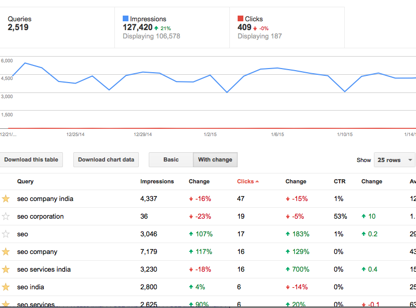Select the Impressions metric tab
The height and width of the screenshot is (308, 416).
click(x=172, y=28)
